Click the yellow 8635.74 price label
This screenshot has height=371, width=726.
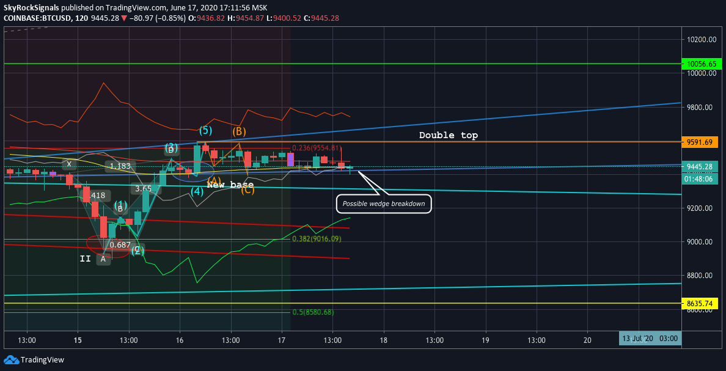click(x=700, y=304)
